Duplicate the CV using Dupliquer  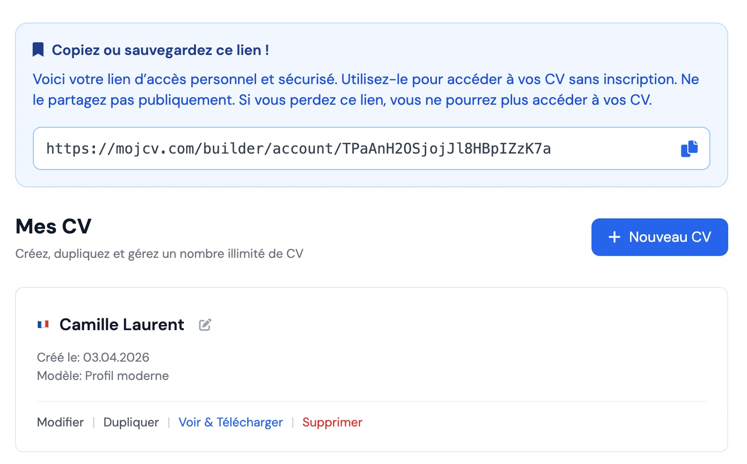[x=131, y=422]
